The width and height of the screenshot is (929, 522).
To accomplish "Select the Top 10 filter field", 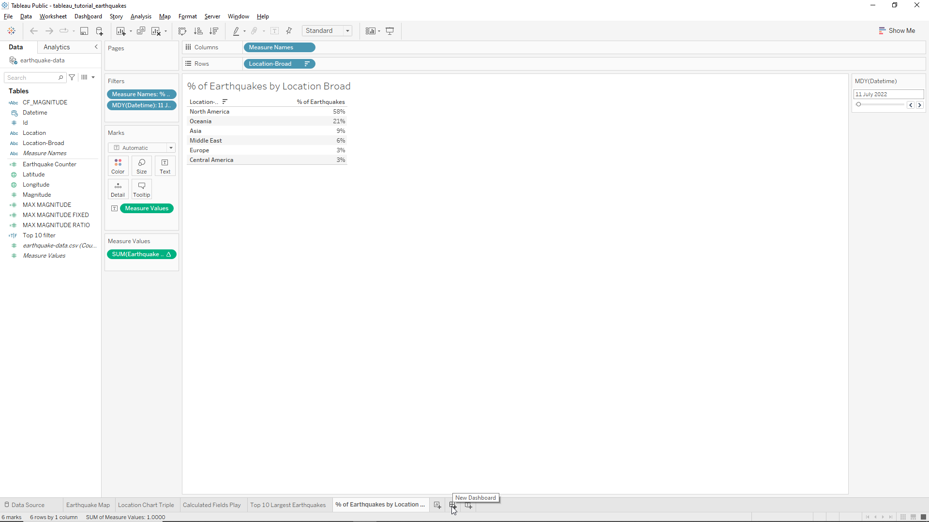I will click(x=39, y=235).
